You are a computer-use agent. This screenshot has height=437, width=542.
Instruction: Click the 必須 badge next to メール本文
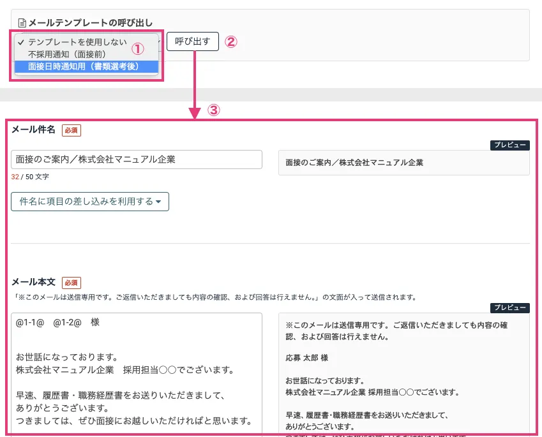tap(72, 282)
